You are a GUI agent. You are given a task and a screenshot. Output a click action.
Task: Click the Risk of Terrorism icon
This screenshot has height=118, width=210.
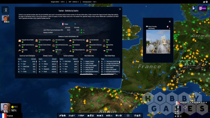pyautogui.click(x=87, y=50)
